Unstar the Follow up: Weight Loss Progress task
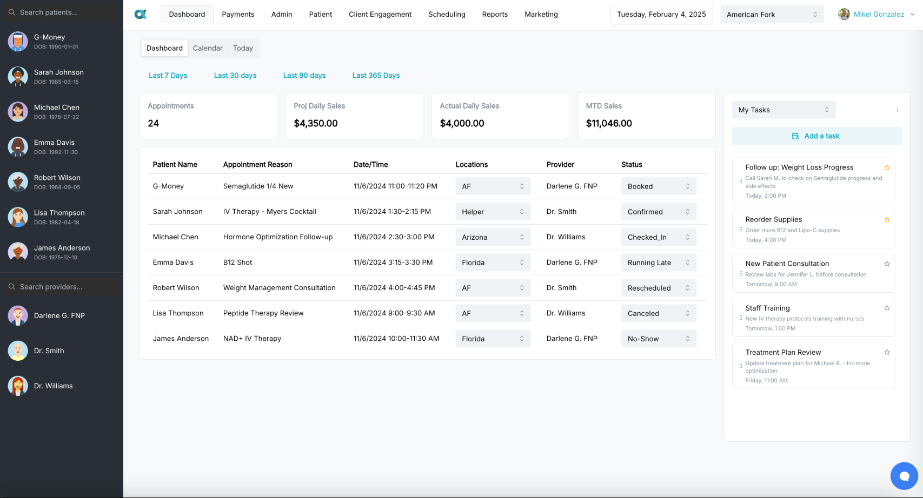Viewport: 923px width, 498px height. 887,167
